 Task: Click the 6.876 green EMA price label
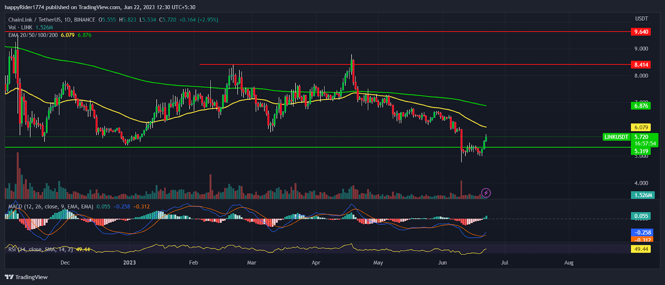click(640, 106)
